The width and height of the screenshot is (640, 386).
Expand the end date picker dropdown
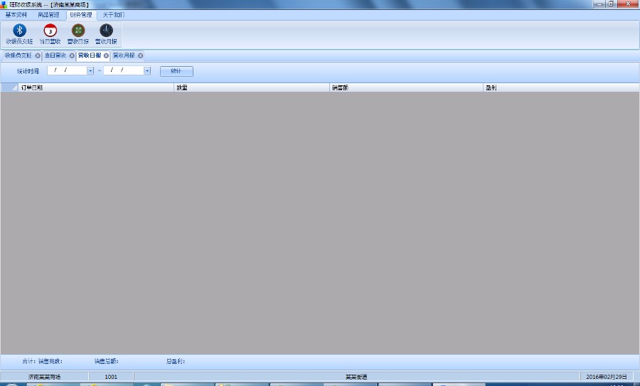point(147,70)
